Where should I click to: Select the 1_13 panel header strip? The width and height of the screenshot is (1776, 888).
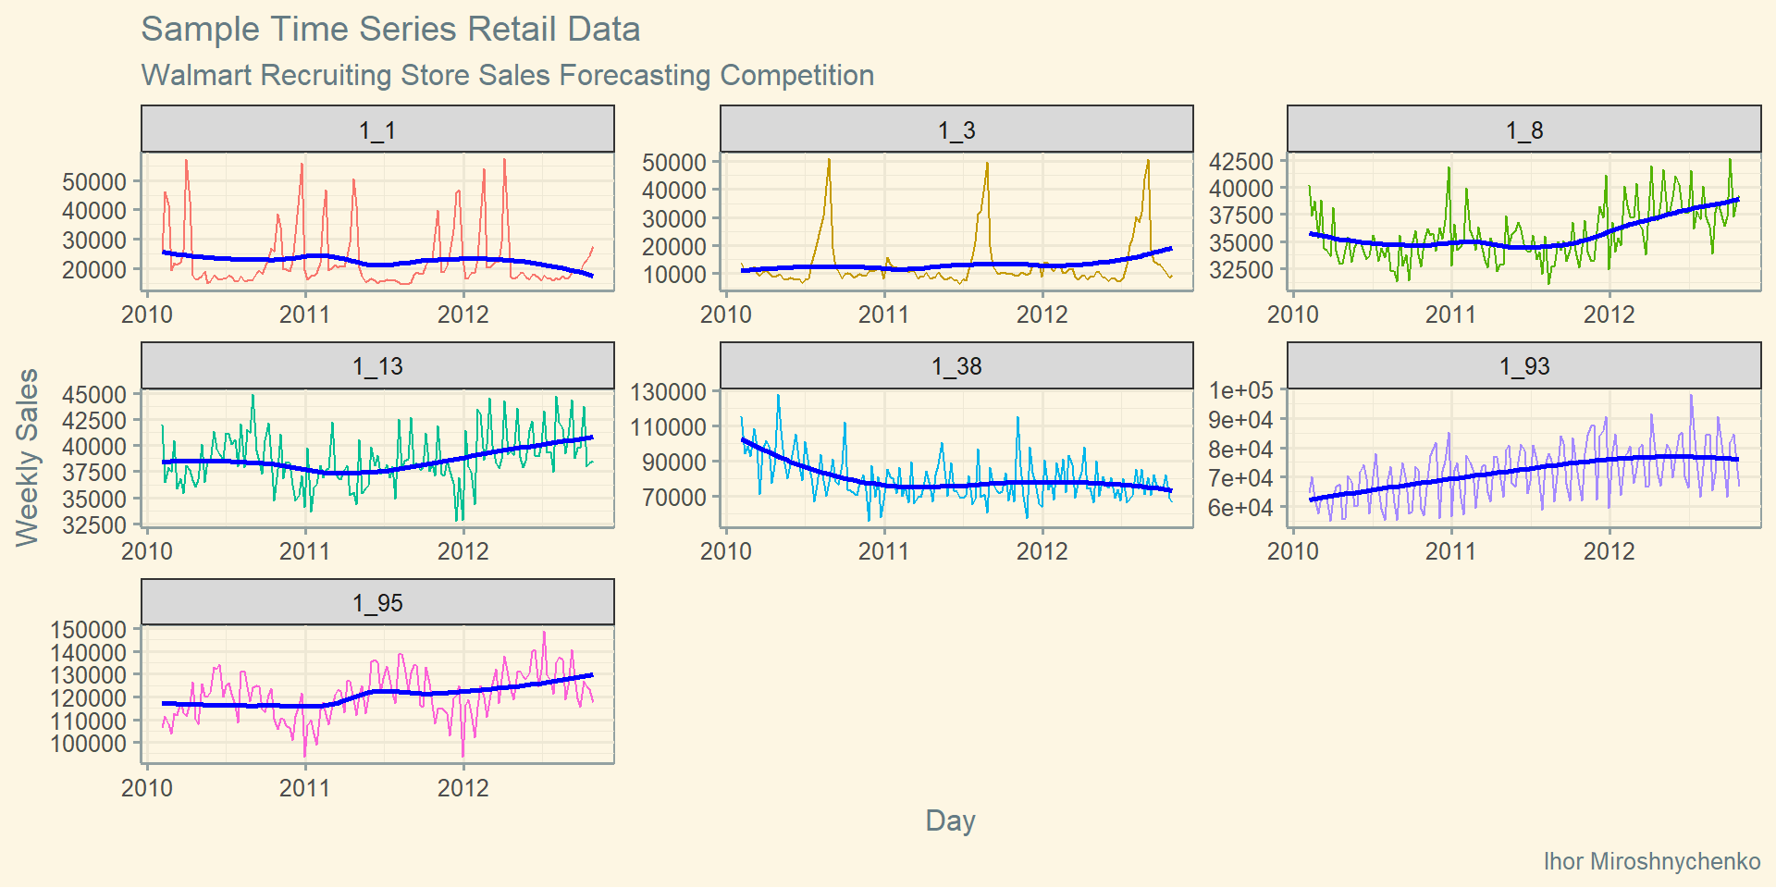coord(377,366)
